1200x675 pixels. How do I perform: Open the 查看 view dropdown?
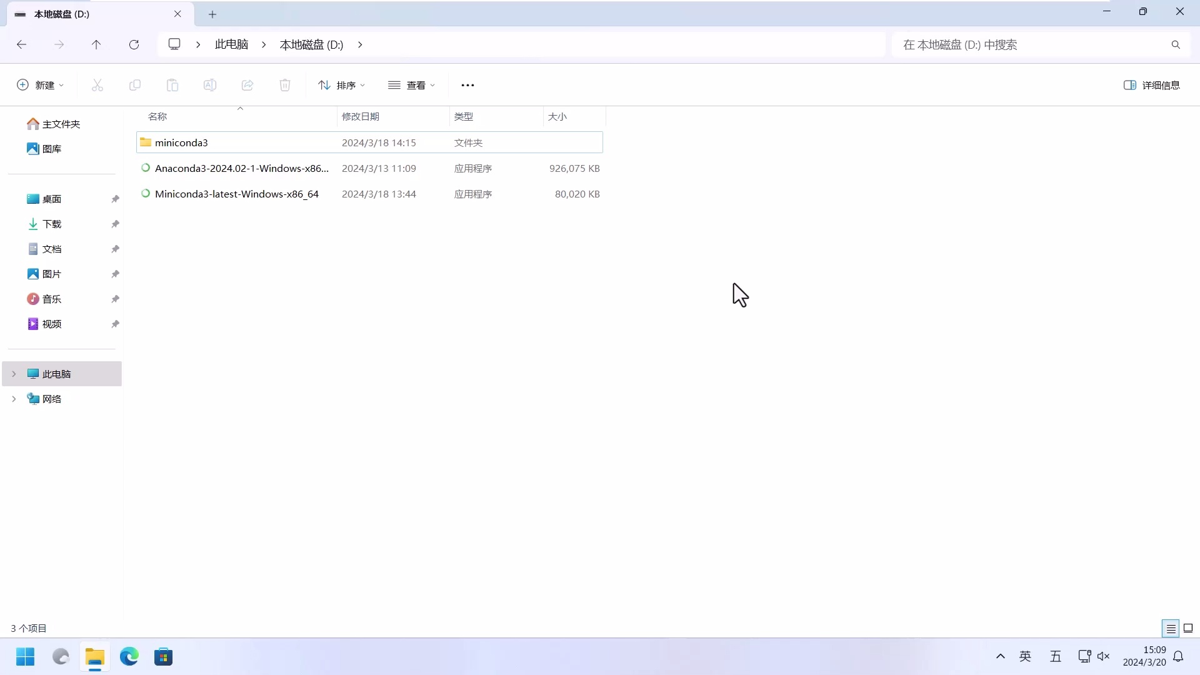[411, 85]
